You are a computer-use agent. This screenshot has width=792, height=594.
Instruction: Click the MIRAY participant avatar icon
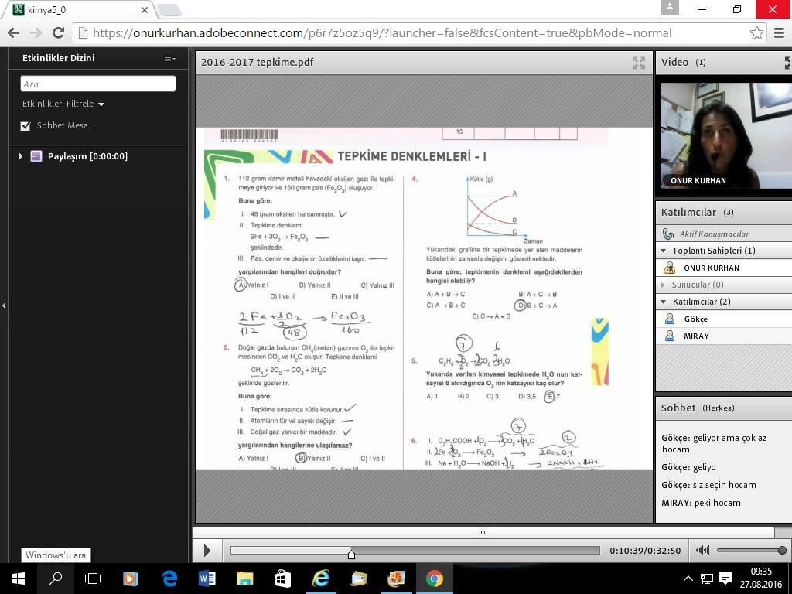[670, 336]
